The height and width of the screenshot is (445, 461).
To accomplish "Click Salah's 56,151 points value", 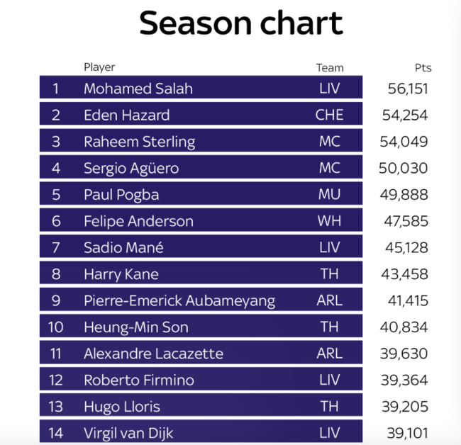I will (x=409, y=89).
